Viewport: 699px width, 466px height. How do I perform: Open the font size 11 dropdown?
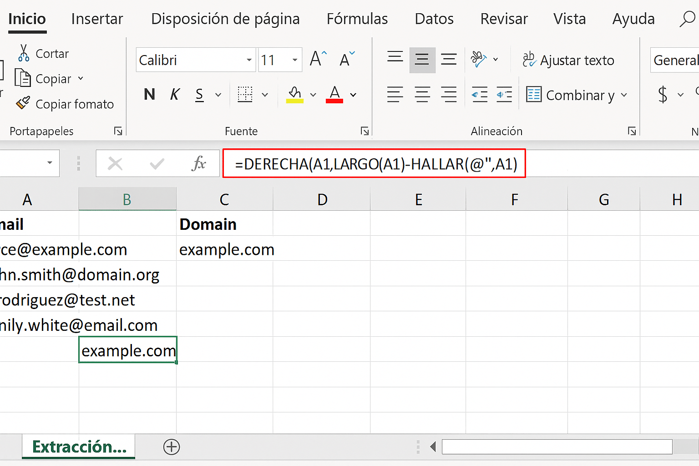click(295, 60)
